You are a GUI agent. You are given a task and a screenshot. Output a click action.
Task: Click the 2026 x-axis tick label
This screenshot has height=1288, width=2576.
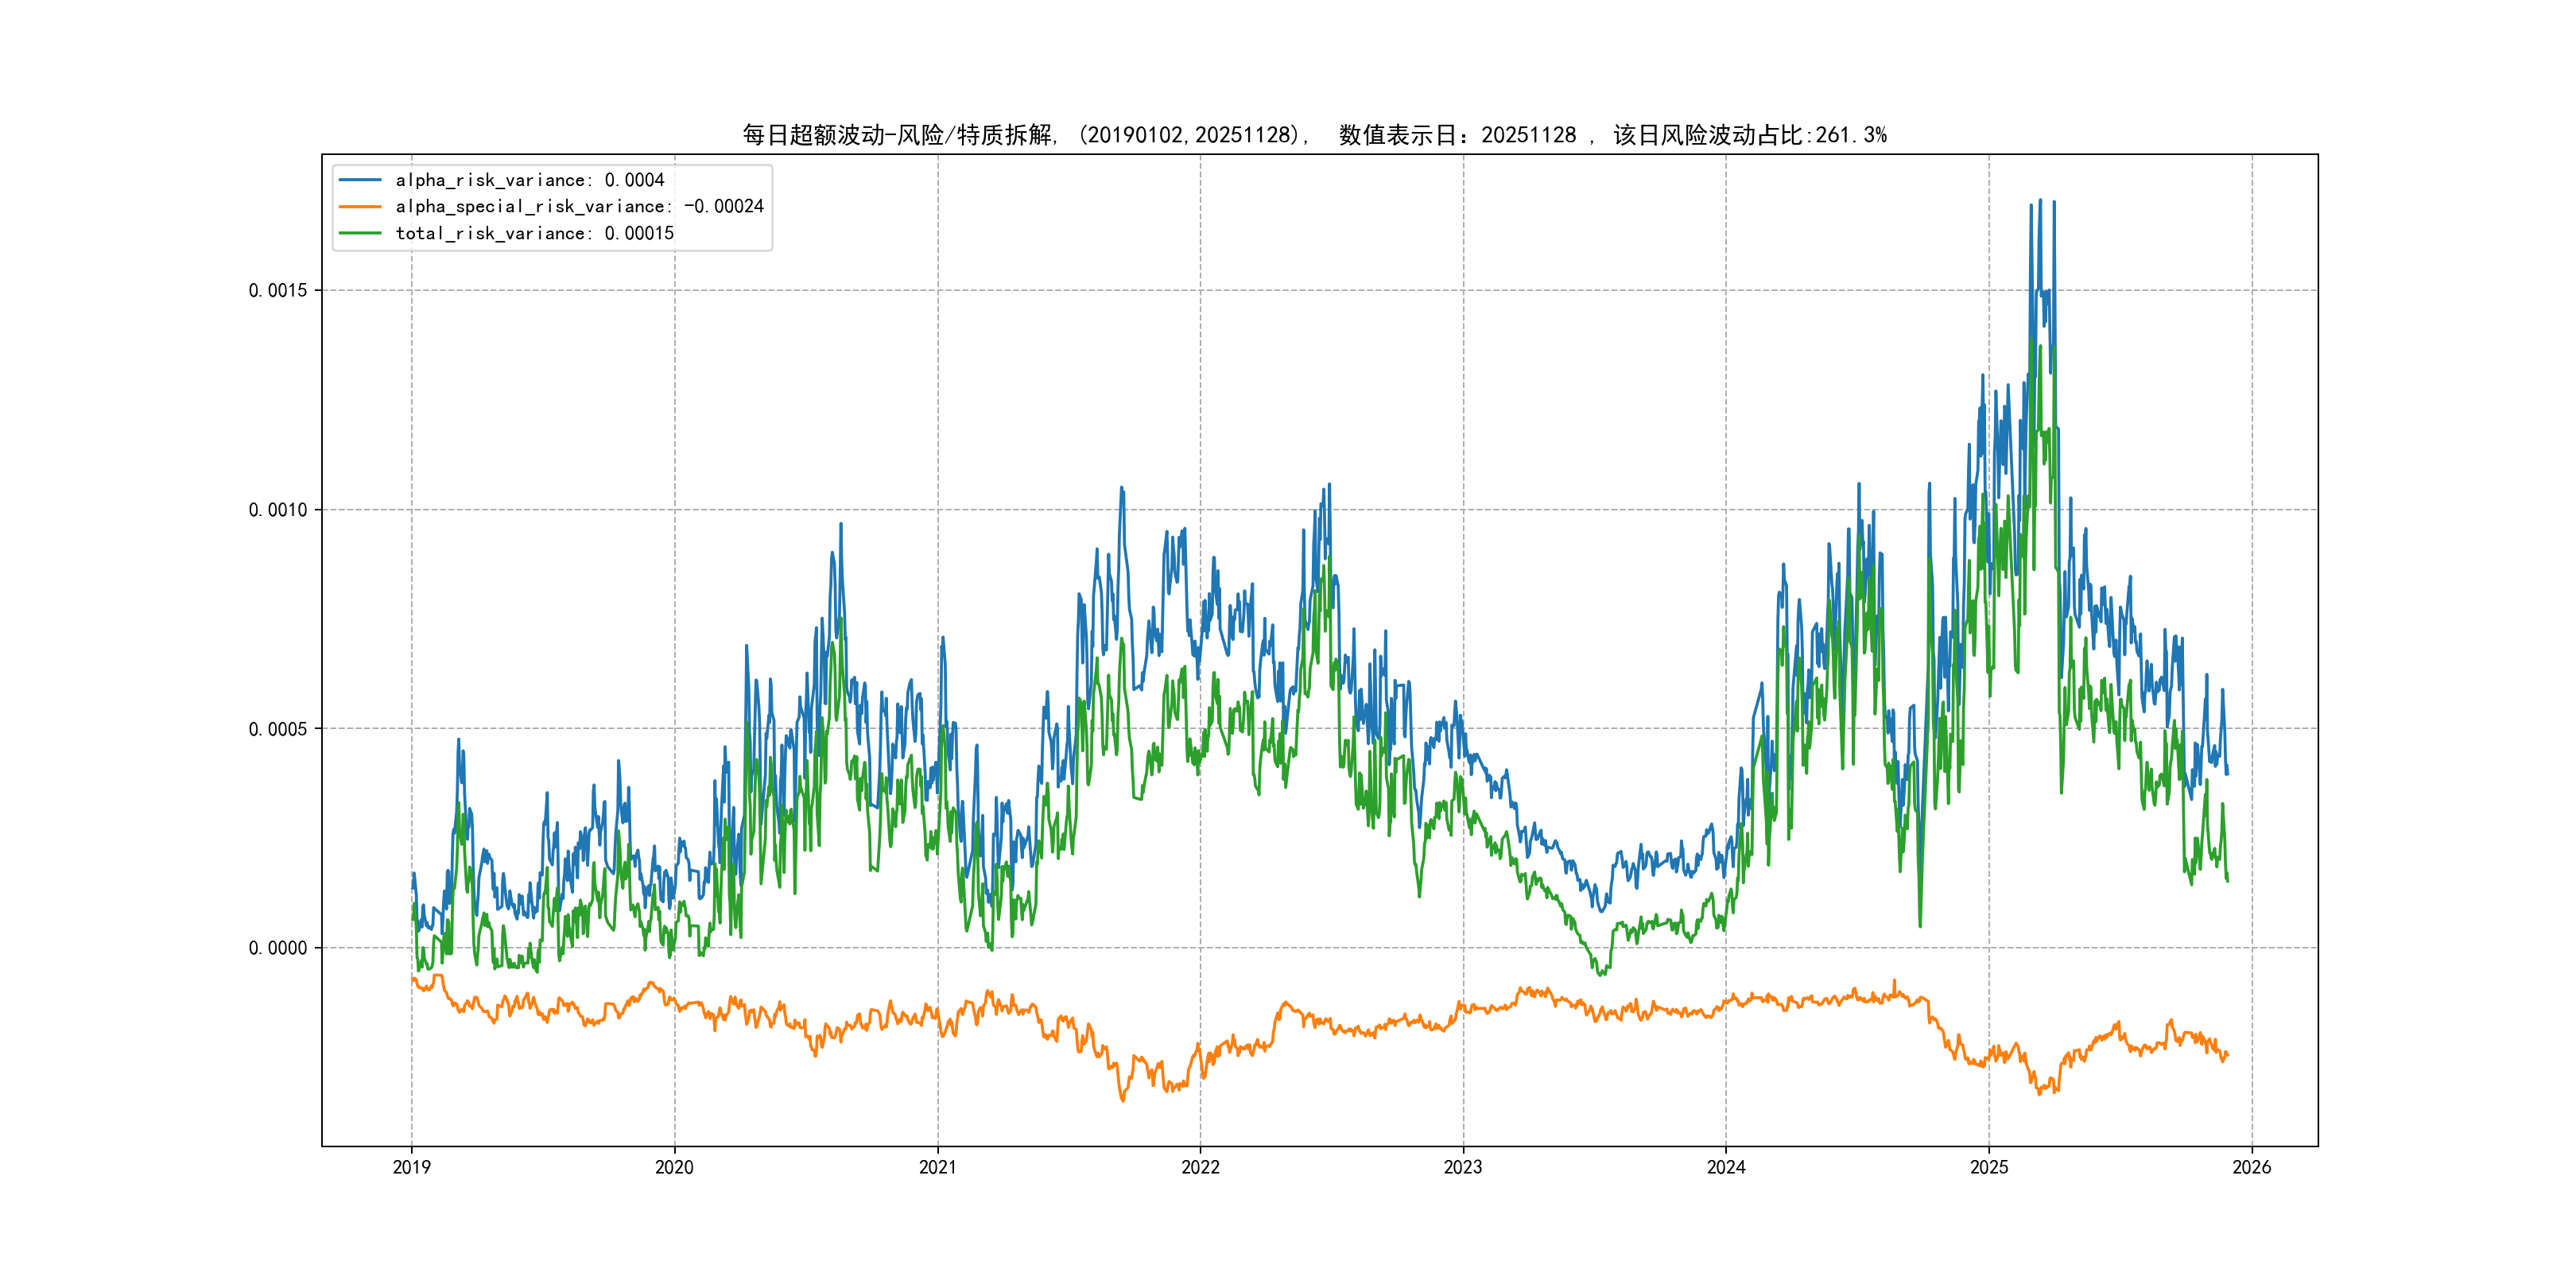tap(2252, 1167)
